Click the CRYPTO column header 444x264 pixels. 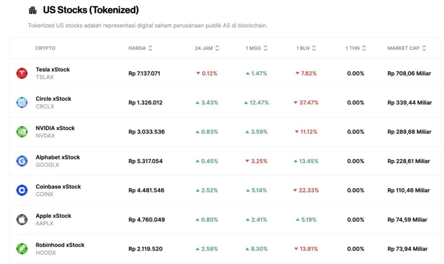(45, 48)
